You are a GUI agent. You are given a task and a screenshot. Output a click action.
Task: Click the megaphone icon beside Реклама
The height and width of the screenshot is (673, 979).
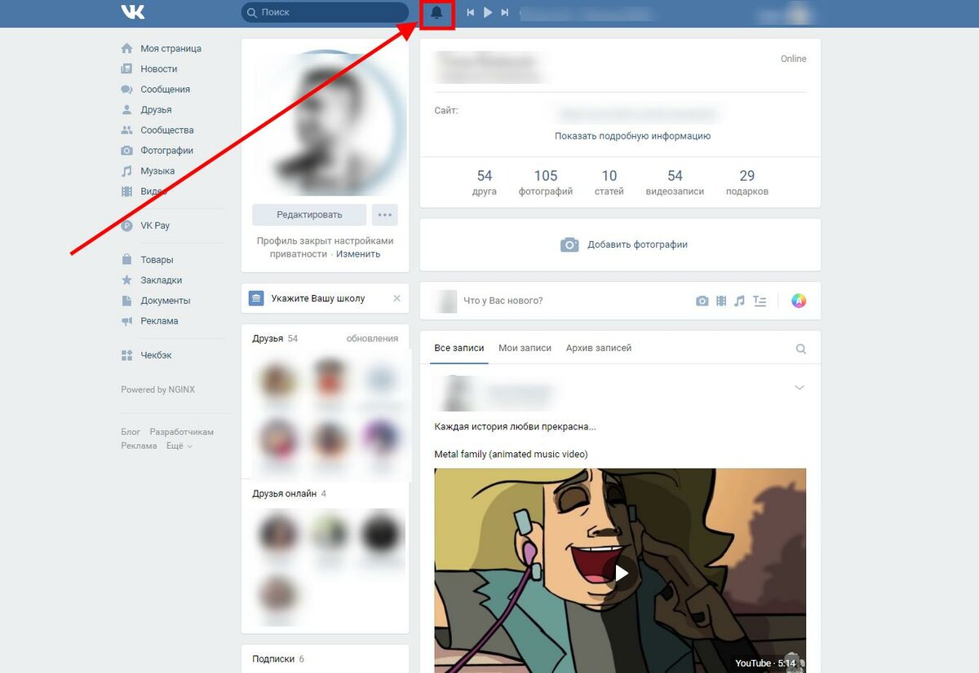click(x=126, y=321)
